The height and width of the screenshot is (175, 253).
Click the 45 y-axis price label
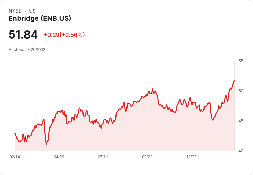pyautogui.click(x=241, y=121)
